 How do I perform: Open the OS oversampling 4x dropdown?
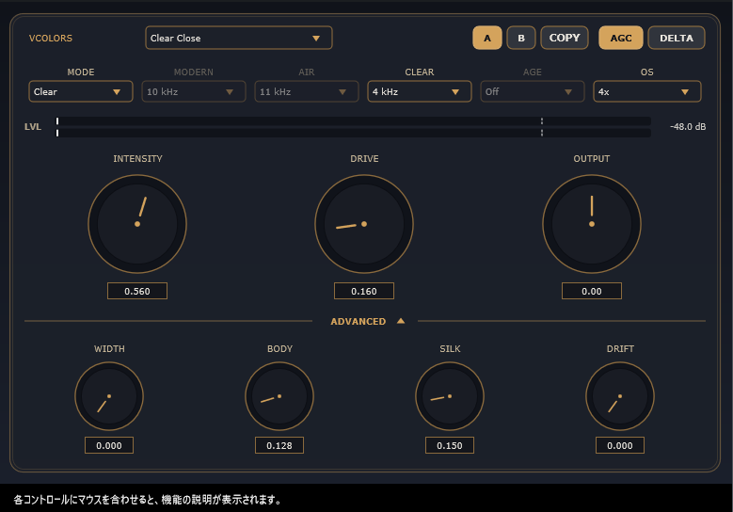point(647,91)
